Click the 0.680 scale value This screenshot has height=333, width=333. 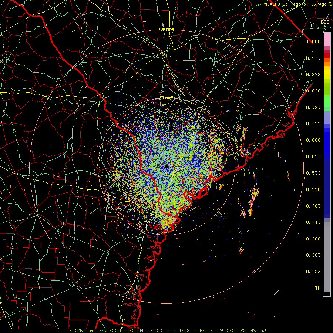click(x=313, y=140)
